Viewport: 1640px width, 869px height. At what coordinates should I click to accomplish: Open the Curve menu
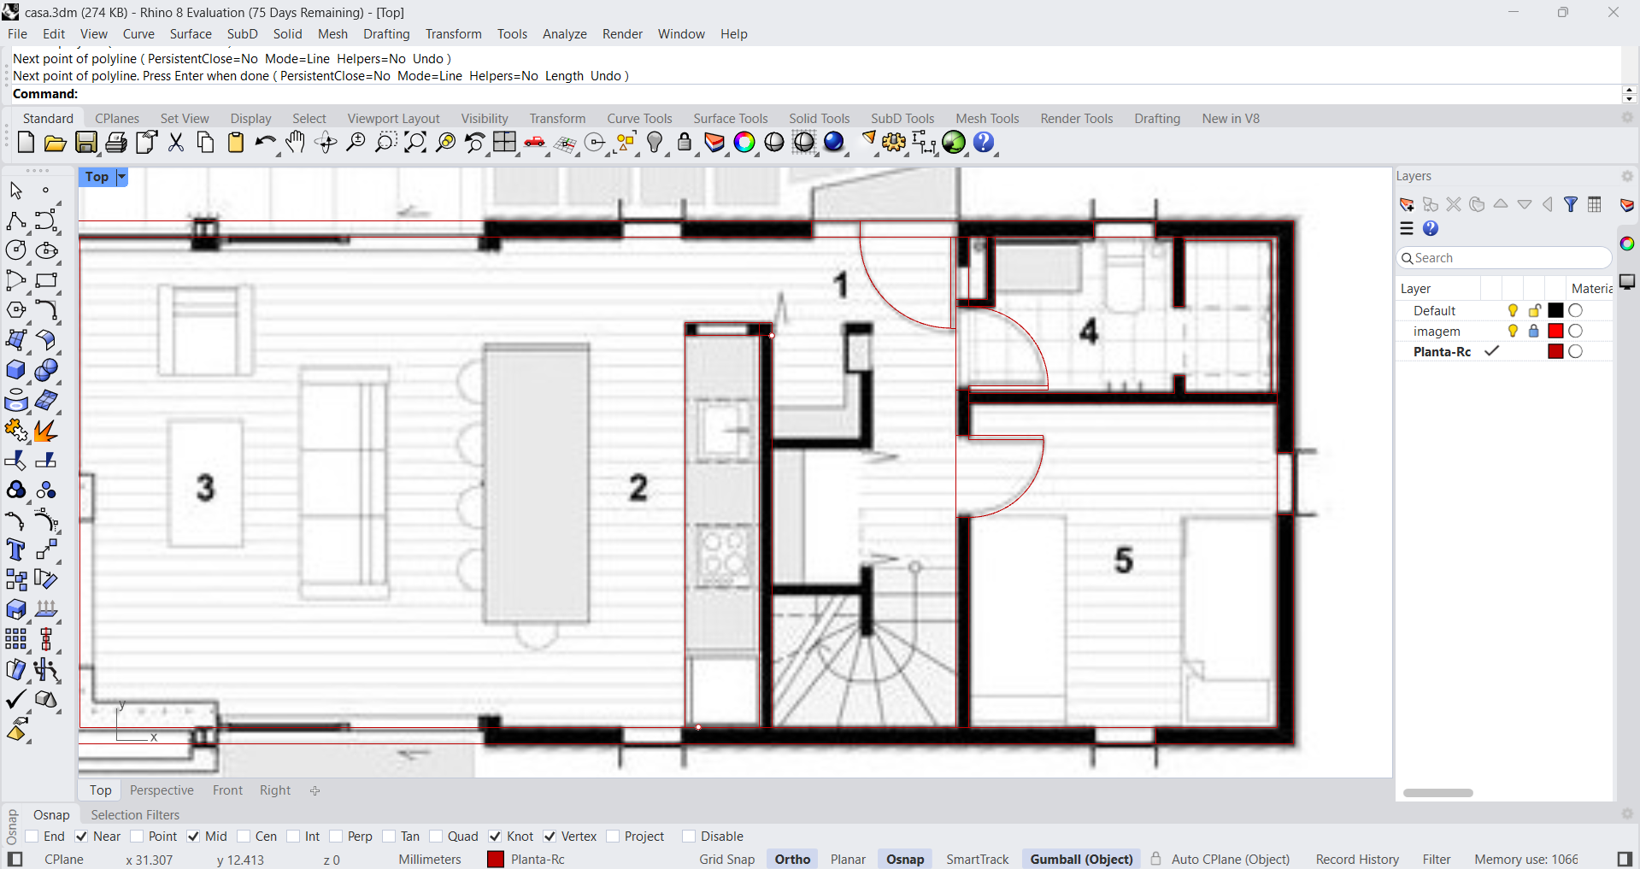point(138,34)
